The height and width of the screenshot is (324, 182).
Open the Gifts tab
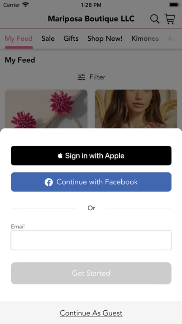click(71, 39)
